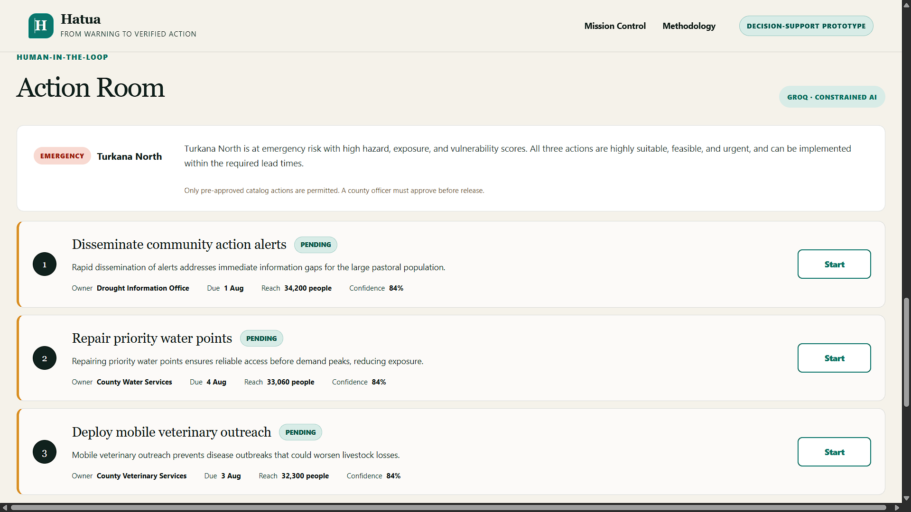The image size is (911, 512).
Task: Click the step 1 number circle
Action: click(45, 264)
